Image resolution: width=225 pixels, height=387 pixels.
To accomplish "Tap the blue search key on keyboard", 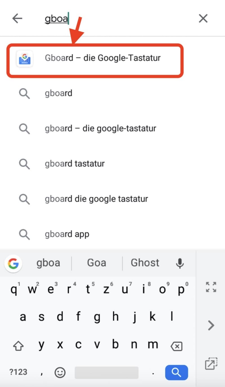I will pos(176,372).
